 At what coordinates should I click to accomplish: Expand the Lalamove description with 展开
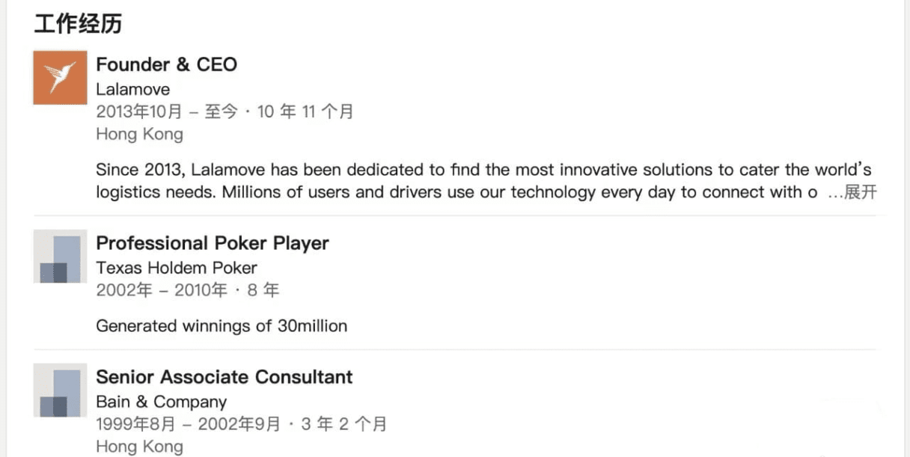(x=861, y=192)
